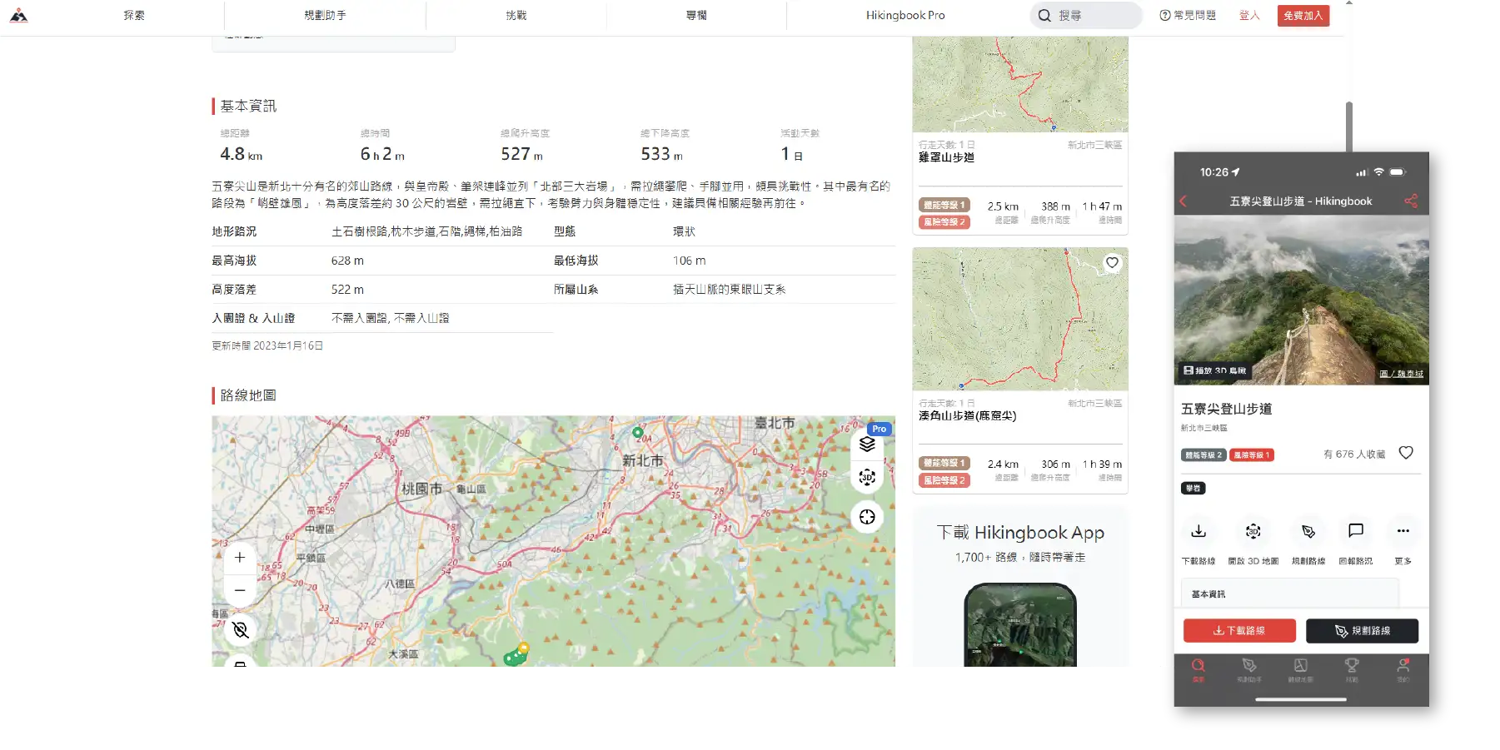Open the 規劃助手 nav item
This screenshot has width=1500, height=750.
[x=325, y=15]
